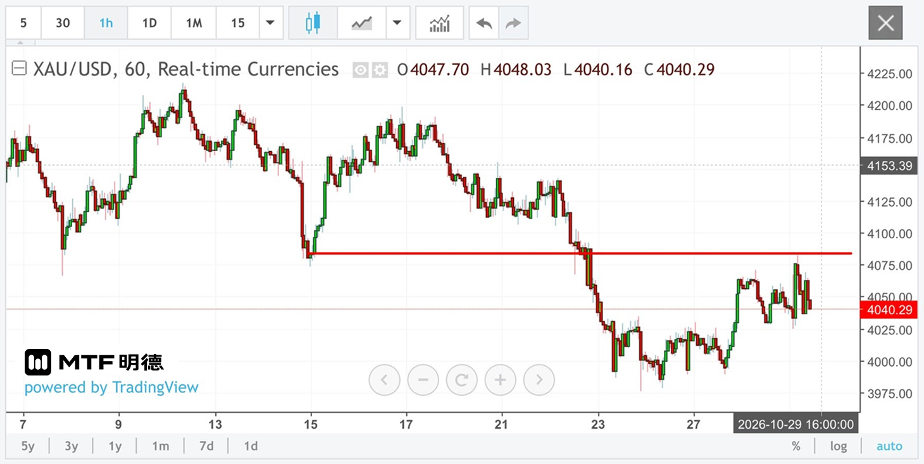The height and width of the screenshot is (464, 924).
Task: Choose the 30 minute interval
Action: 63,23
